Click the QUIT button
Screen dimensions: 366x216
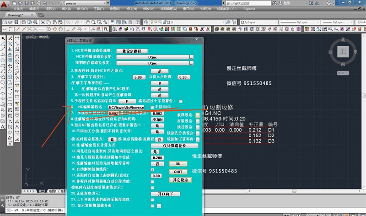coord(178,172)
